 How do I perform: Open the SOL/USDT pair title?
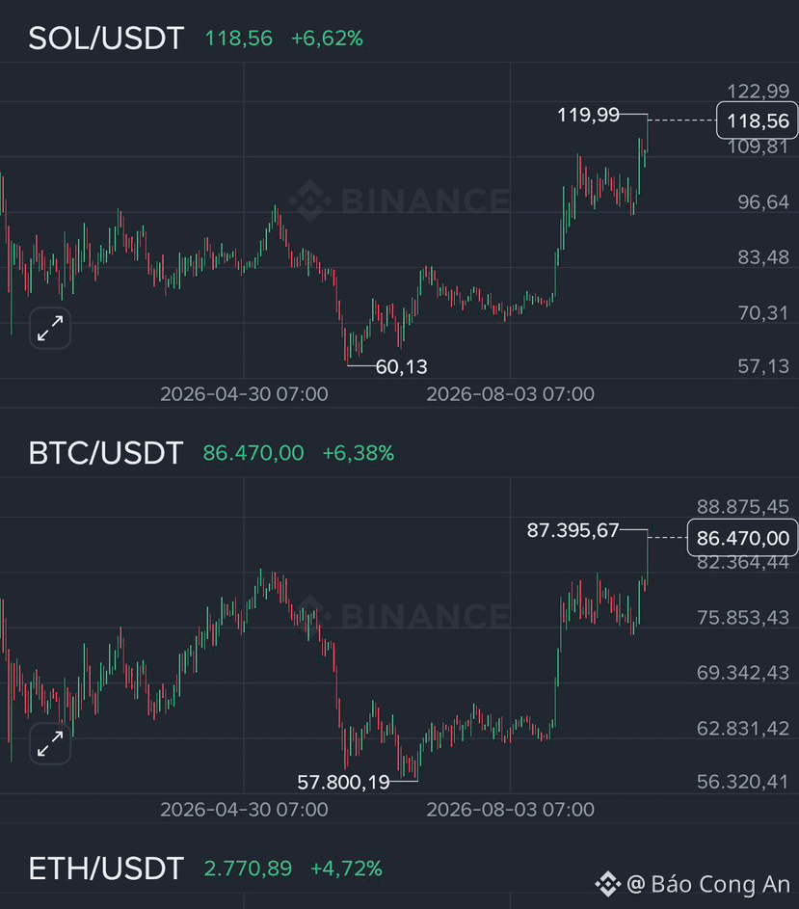(106, 39)
